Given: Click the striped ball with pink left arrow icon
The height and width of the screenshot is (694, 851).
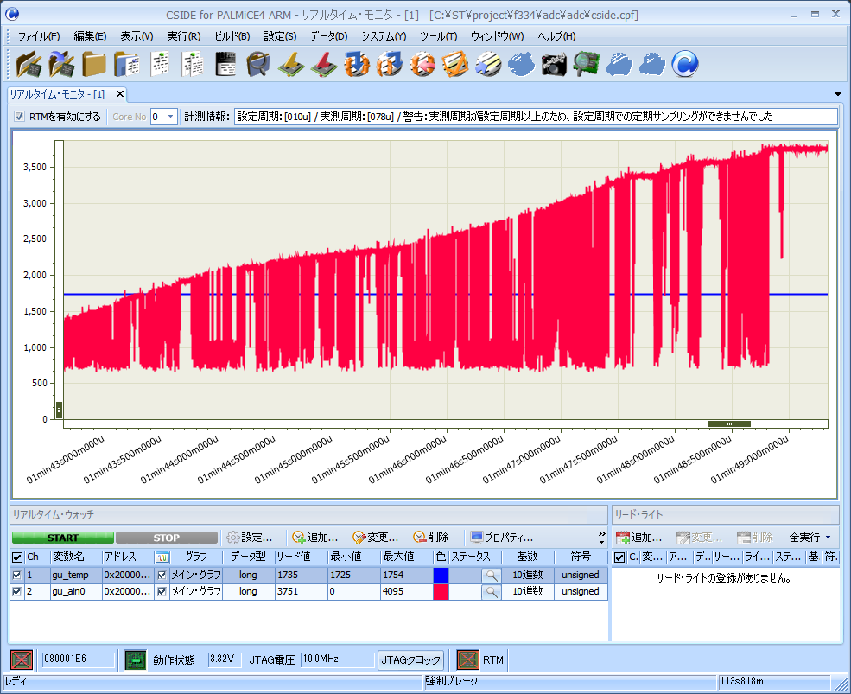Looking at the screenshot, I should pyautogui.click(x=422, y=64).
